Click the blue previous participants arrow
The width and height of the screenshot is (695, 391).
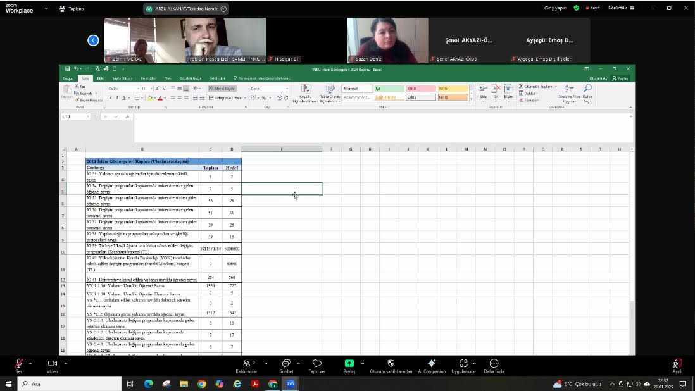pyautogui.click(x=93, y=40)
